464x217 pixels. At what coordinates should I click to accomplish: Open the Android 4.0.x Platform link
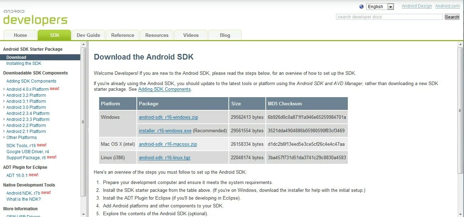(x=27, y=89)
